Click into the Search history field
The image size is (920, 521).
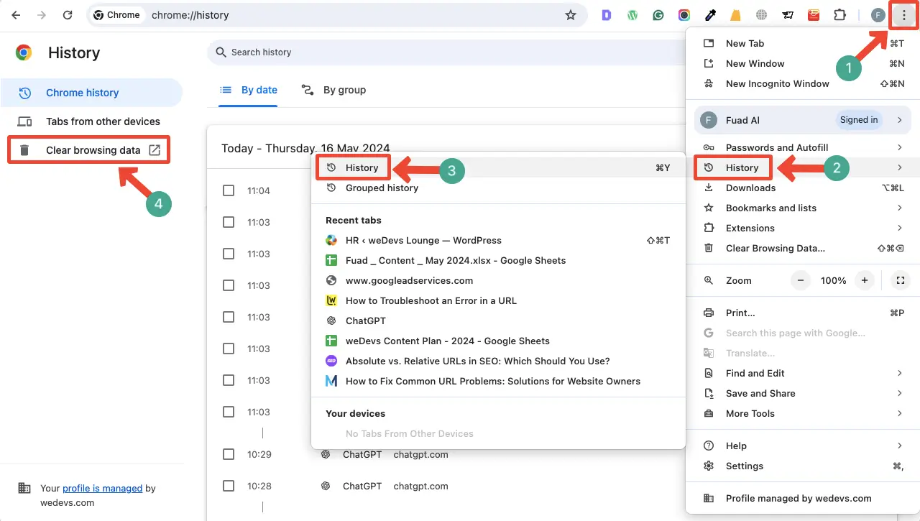(446, 52)
